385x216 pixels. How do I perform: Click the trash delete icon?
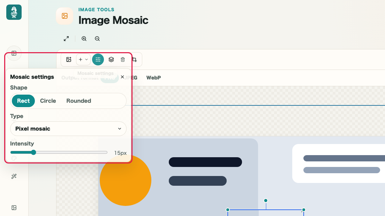tap(123, 59)
